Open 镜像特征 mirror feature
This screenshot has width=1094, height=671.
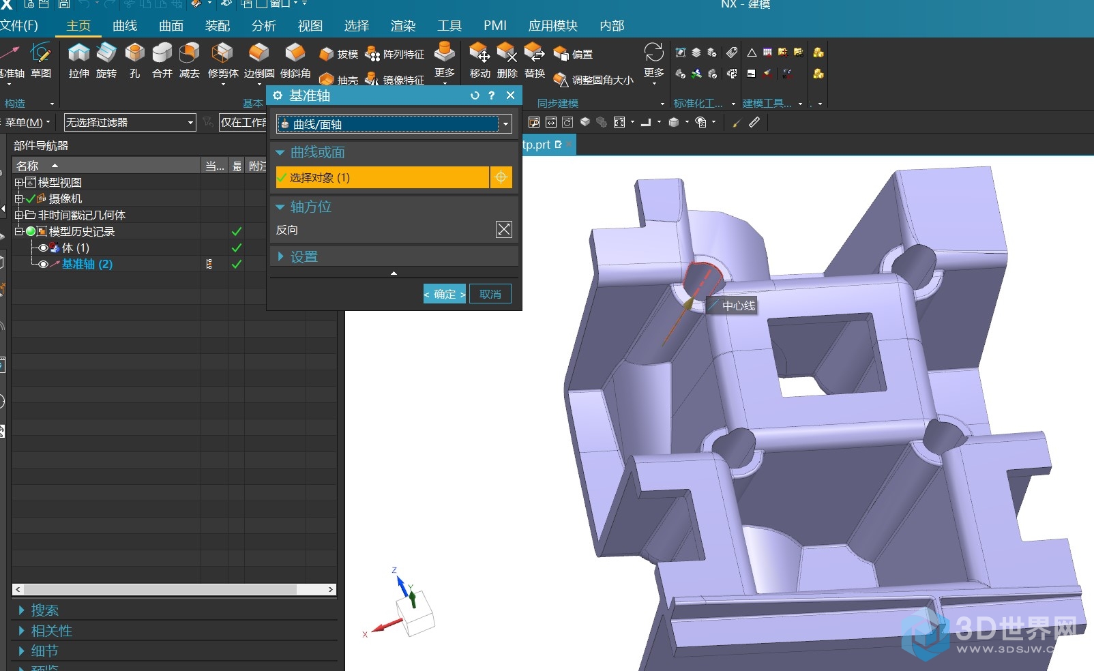pos(395,80)
